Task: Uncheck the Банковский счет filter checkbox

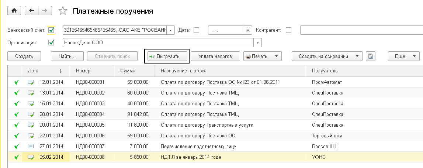Action: coord(51,30)
